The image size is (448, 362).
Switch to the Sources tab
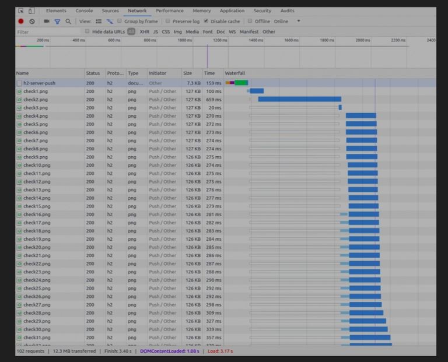coord(110,11)
